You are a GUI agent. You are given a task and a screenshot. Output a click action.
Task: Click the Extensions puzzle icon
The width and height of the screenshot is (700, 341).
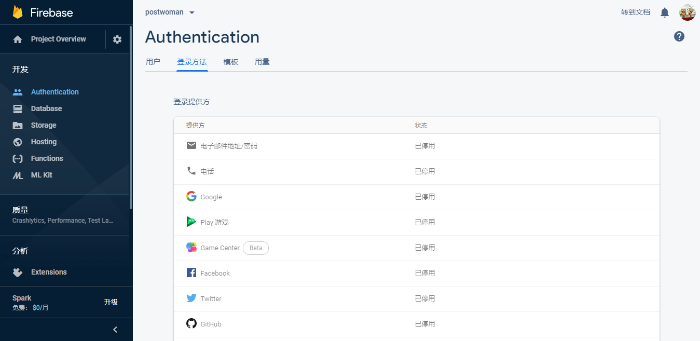point(18,272)
